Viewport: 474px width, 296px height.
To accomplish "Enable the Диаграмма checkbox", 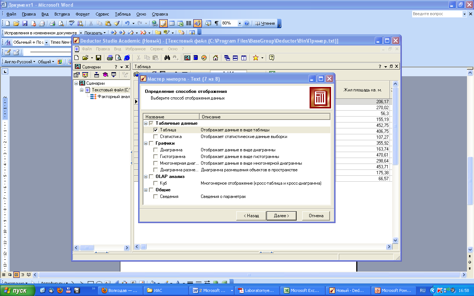I will point(156,150).
